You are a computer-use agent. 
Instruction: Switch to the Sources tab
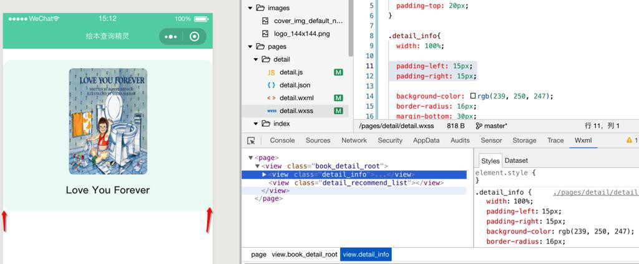coord(318,140)
